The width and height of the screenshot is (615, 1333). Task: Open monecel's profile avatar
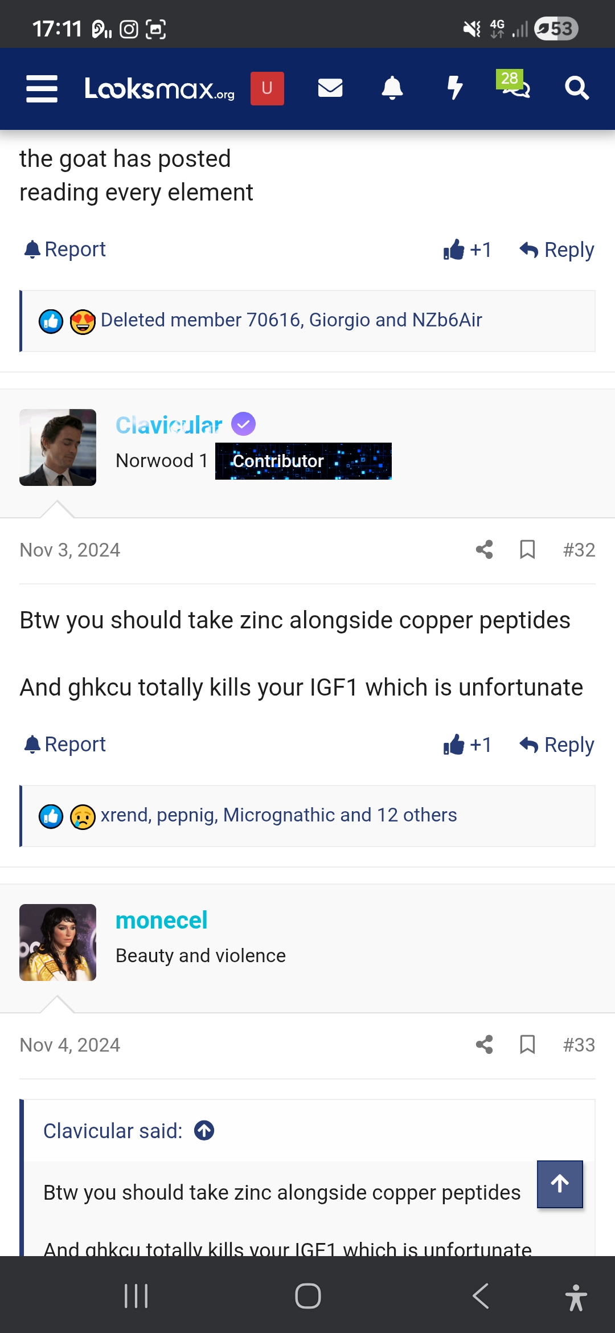[x=58, y=942]
